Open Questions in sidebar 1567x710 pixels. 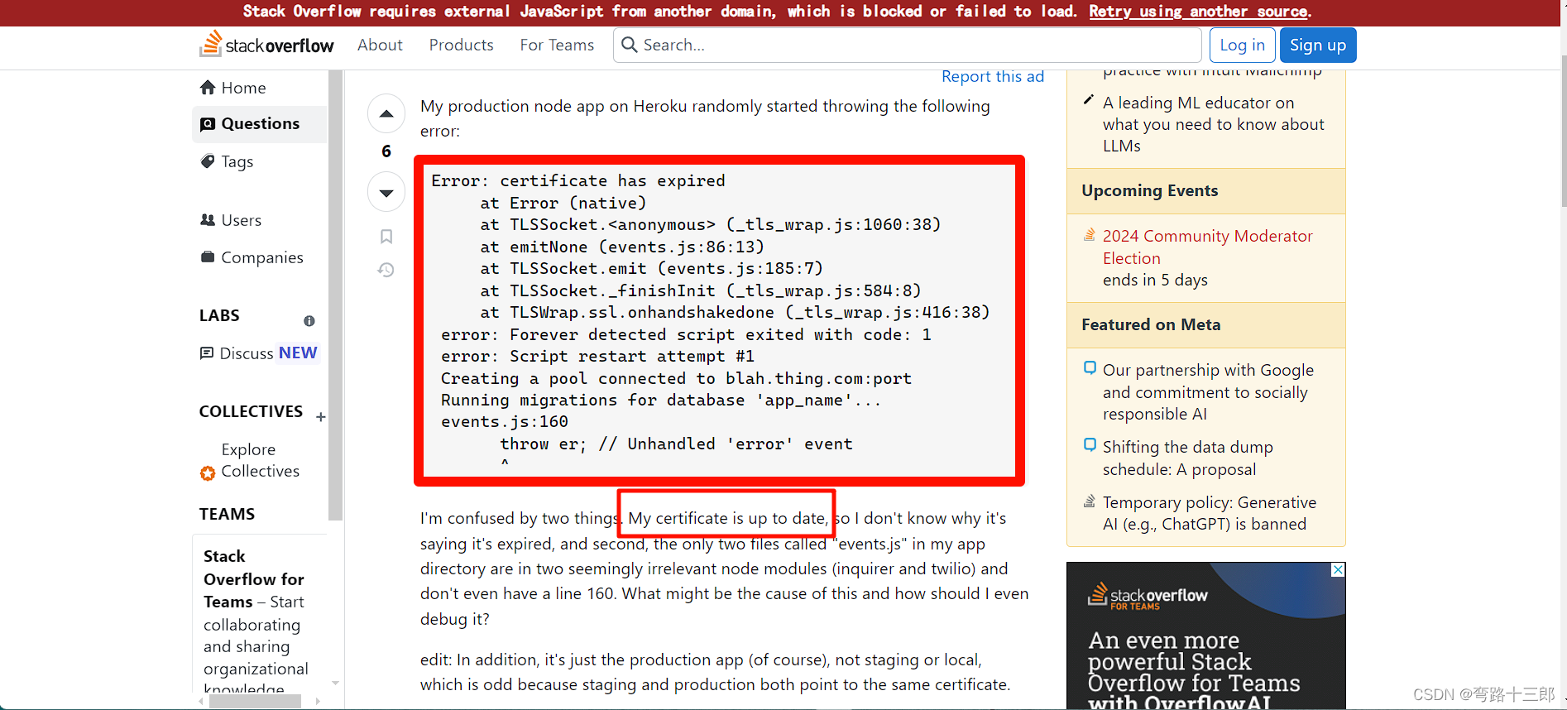(x=260, y=124)
